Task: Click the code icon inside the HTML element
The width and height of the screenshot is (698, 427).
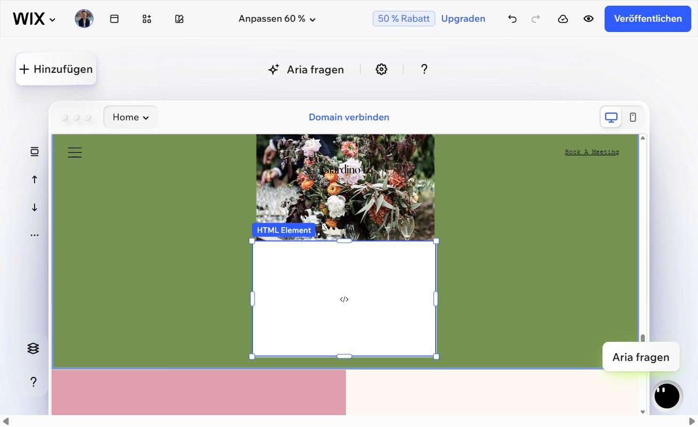Action: click(x=344, y=299)
